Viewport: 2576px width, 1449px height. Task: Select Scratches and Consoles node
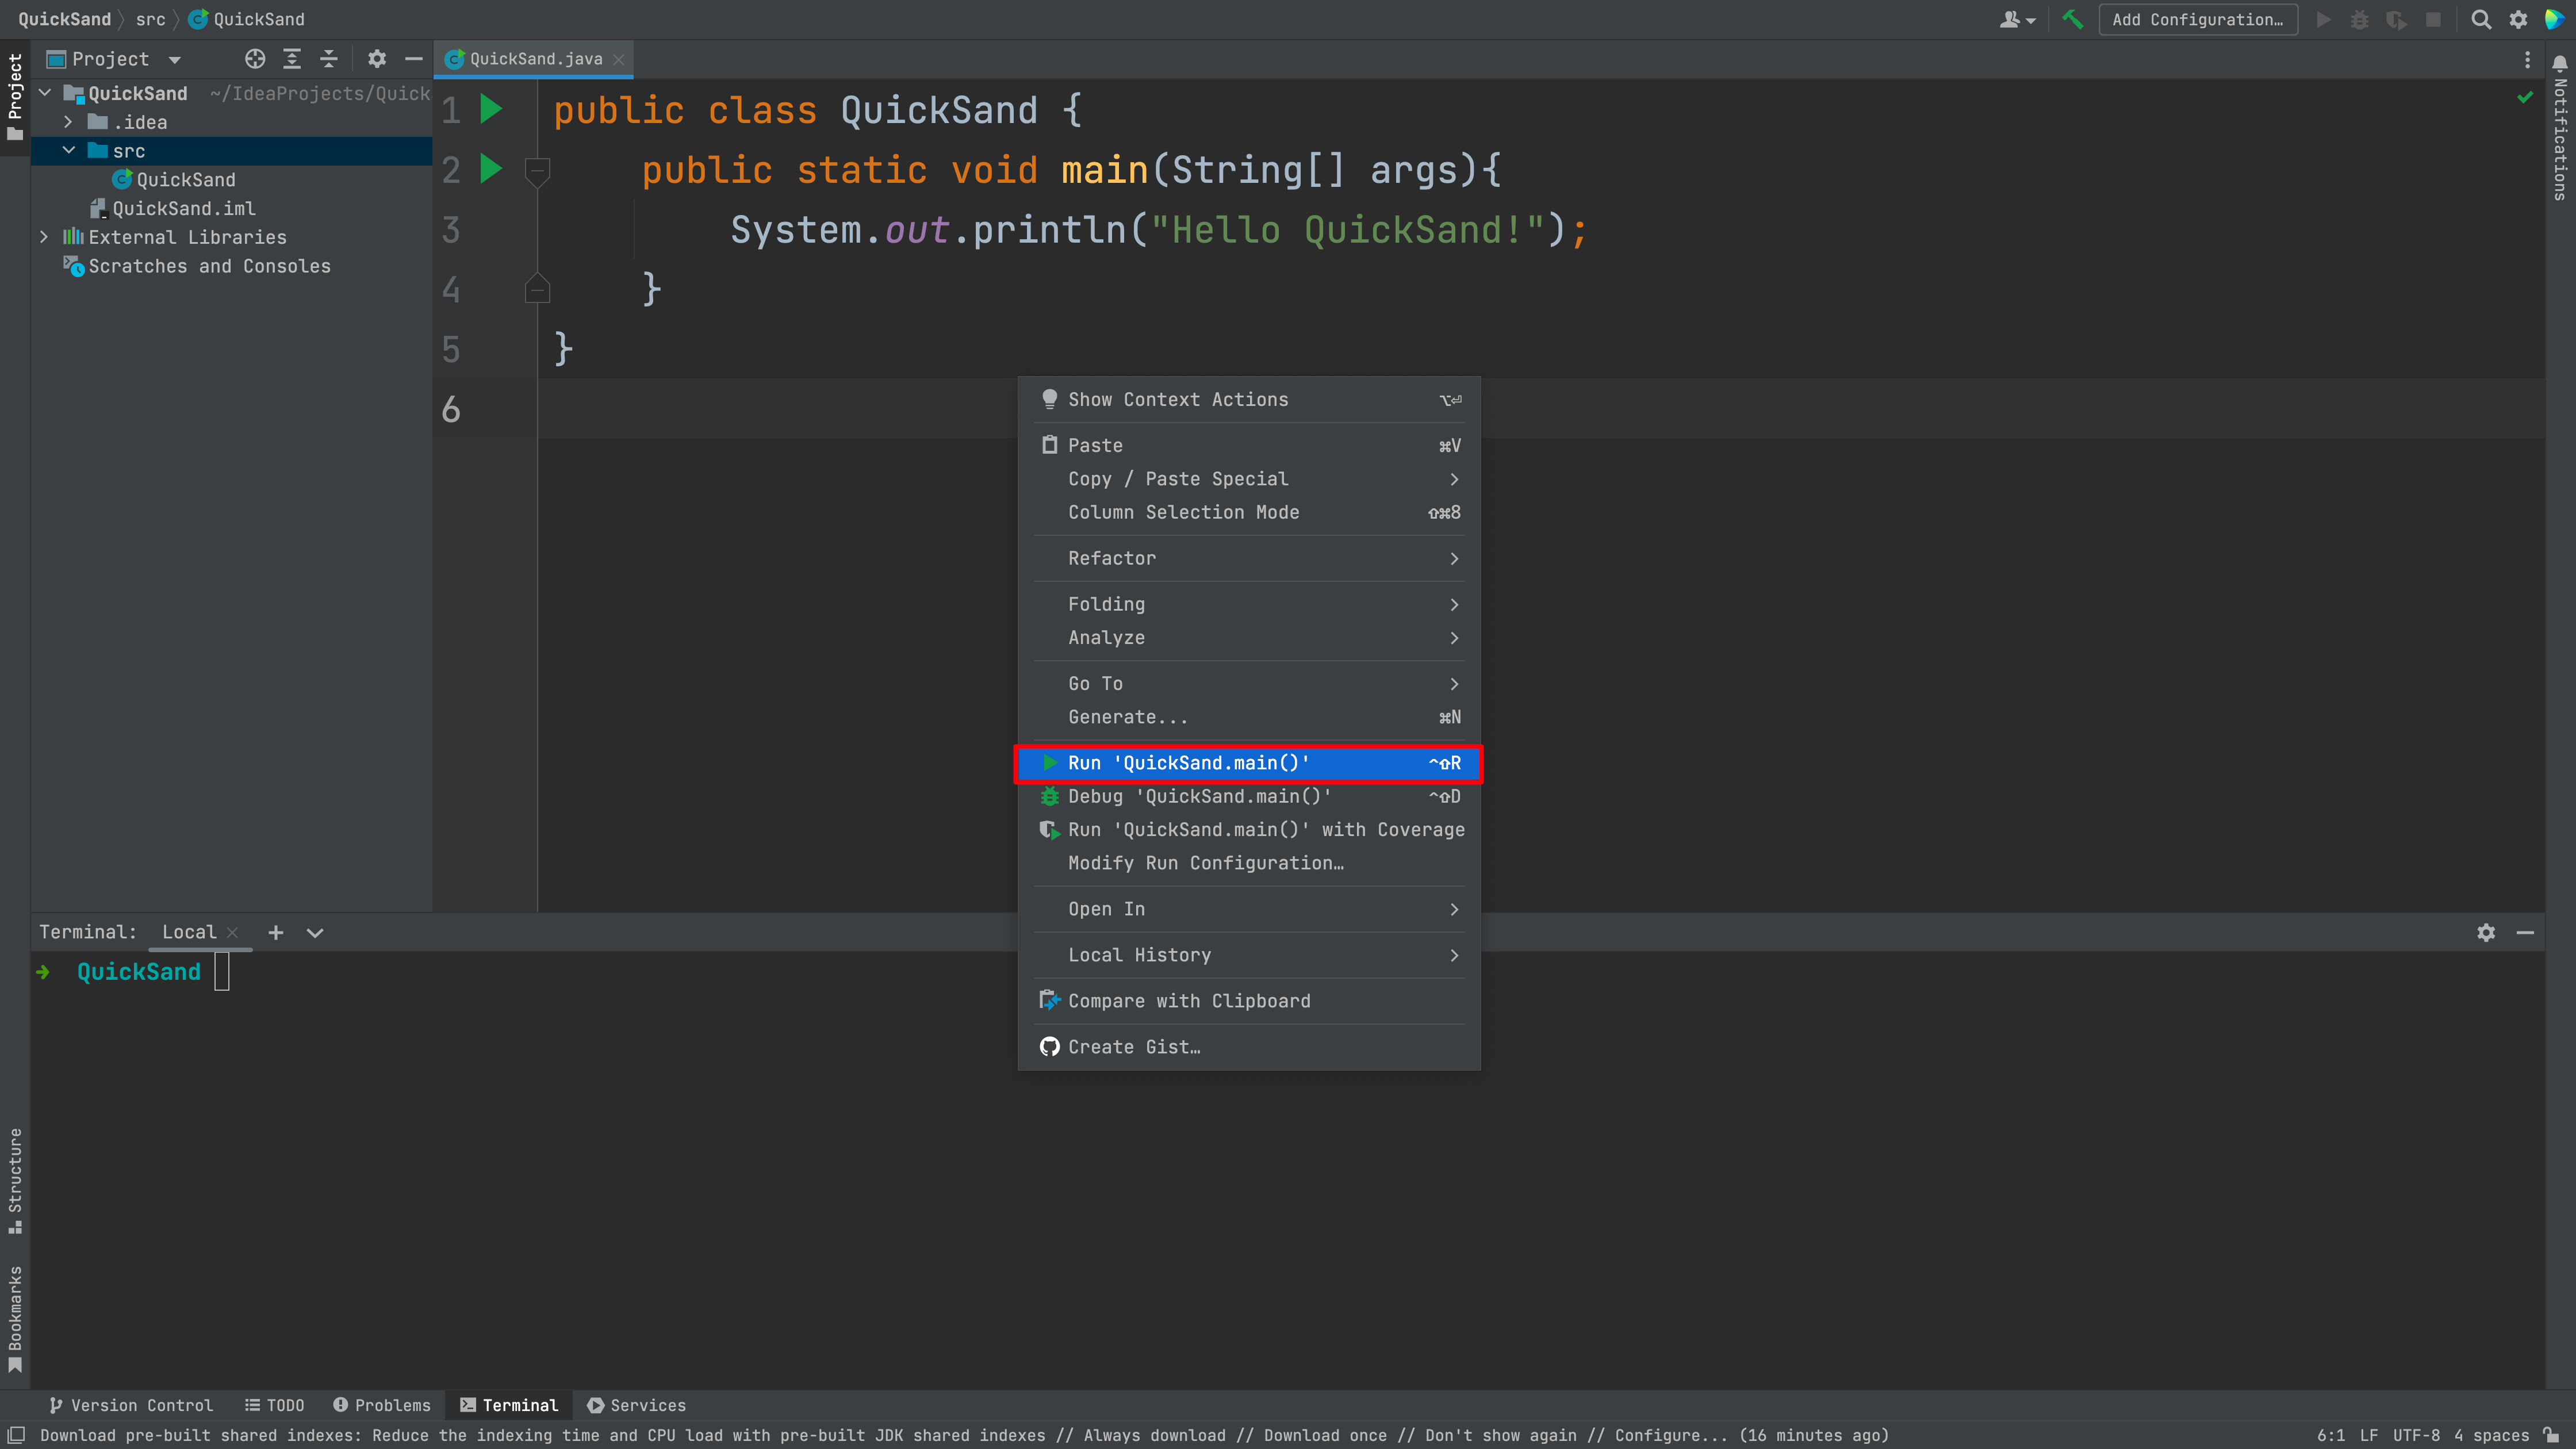point(197,266)
